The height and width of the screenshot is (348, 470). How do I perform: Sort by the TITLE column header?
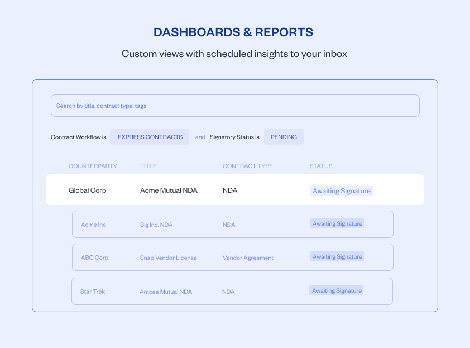click(x=147, y=166)
